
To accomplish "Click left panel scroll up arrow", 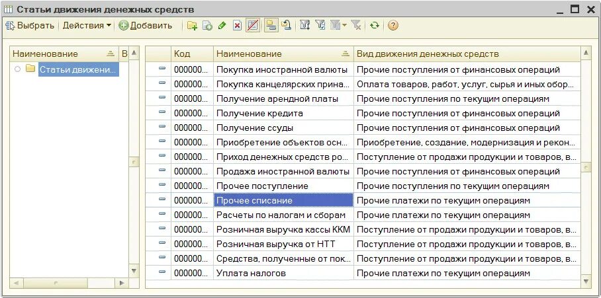I will (x=134, y=53).
